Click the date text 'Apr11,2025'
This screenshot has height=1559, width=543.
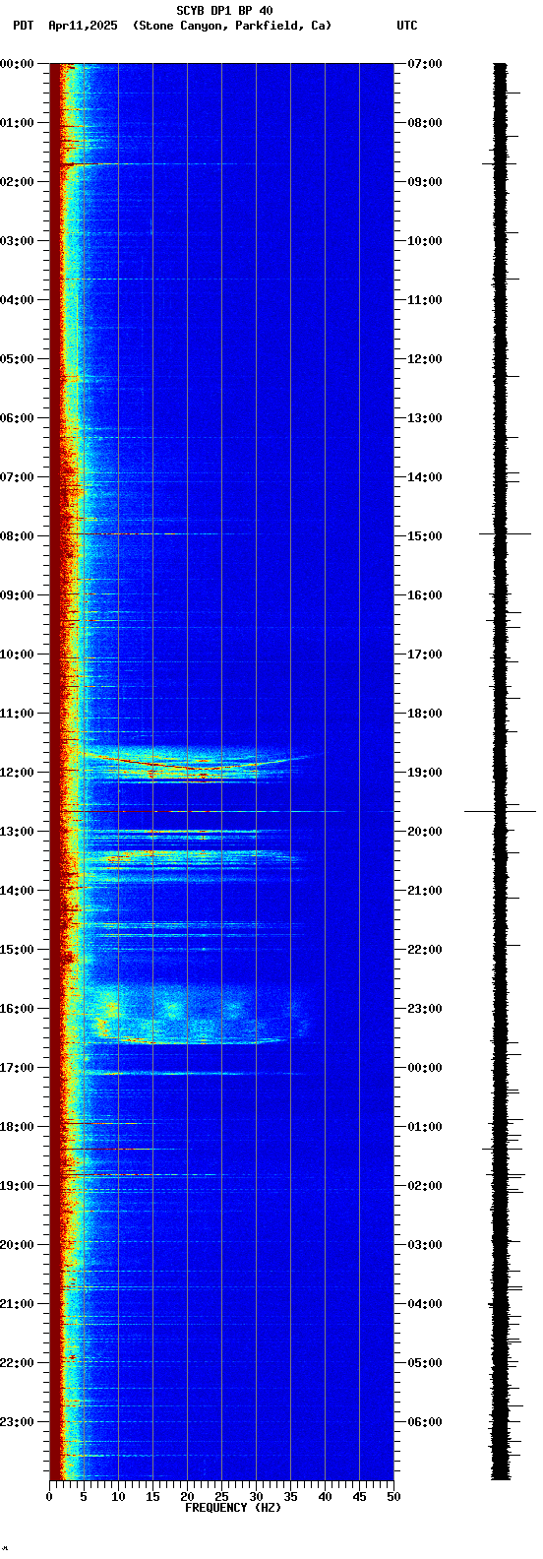(83, 26)
